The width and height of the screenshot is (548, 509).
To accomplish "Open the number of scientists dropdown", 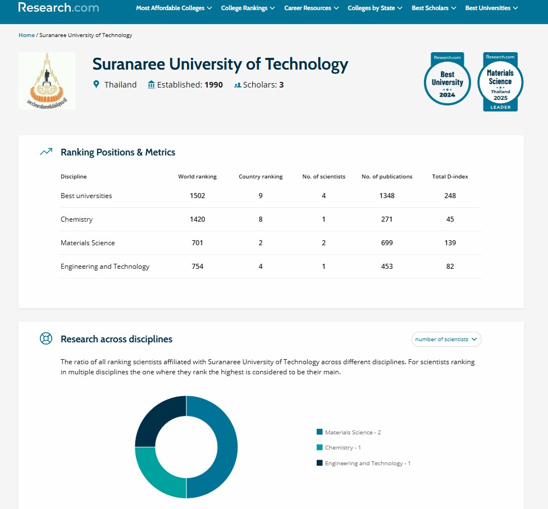I will tap(446, 339).
